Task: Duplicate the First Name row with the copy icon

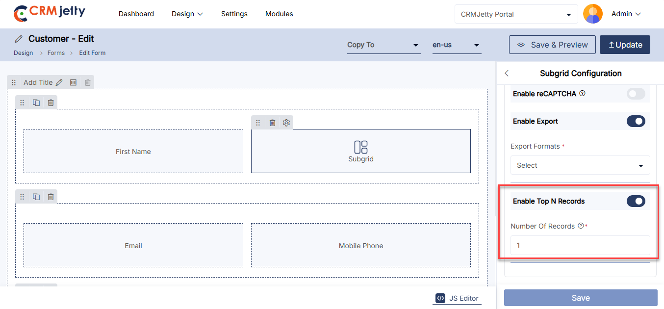Action: (36, 103)
